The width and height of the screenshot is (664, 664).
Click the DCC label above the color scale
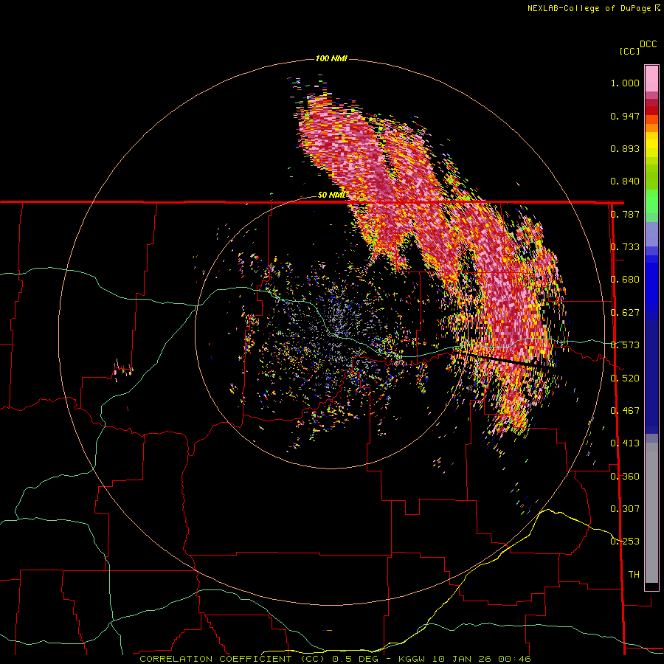(x=648, y=44)
